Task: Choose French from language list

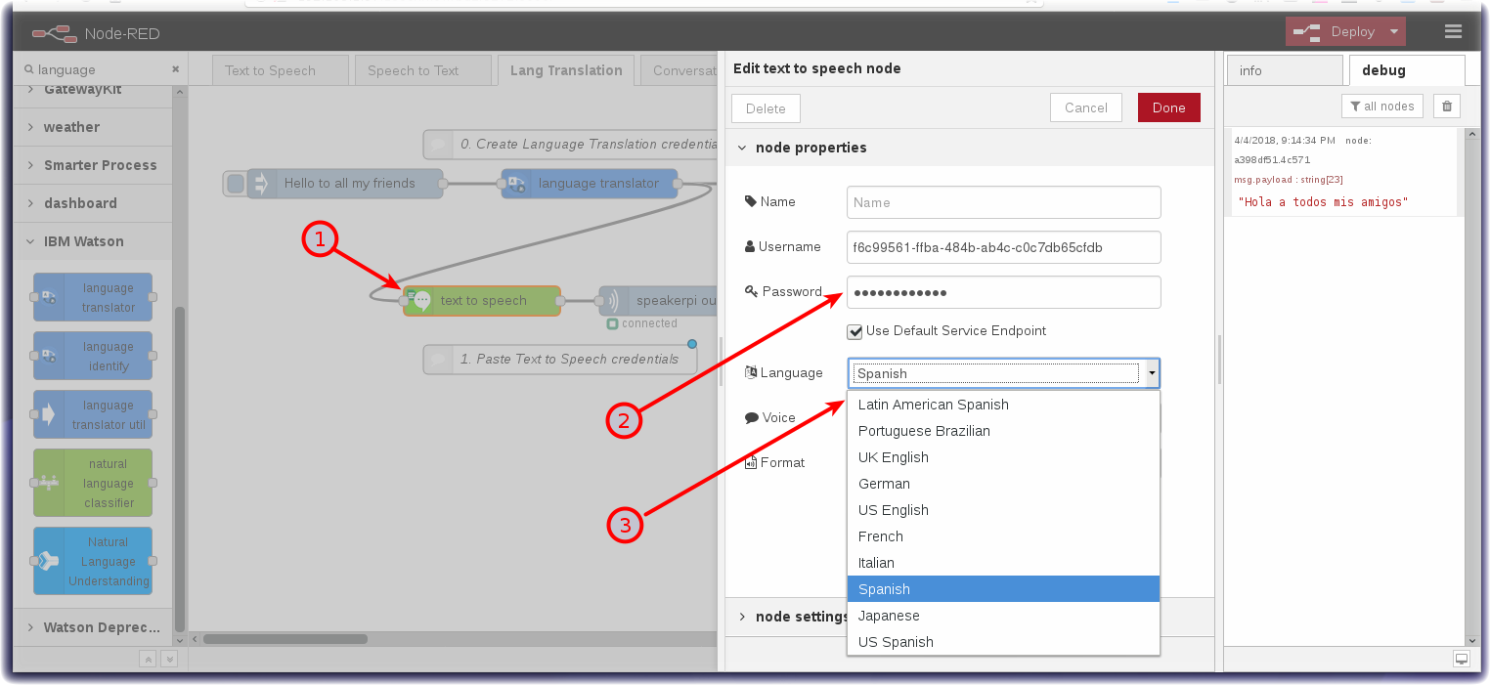Action: pyautogui.click(x=1003, y=536)
